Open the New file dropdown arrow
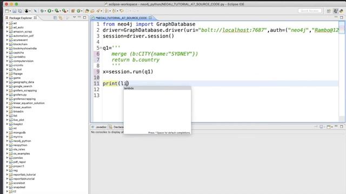Viewport: 346px width, 194px height. tap(10, 11)
